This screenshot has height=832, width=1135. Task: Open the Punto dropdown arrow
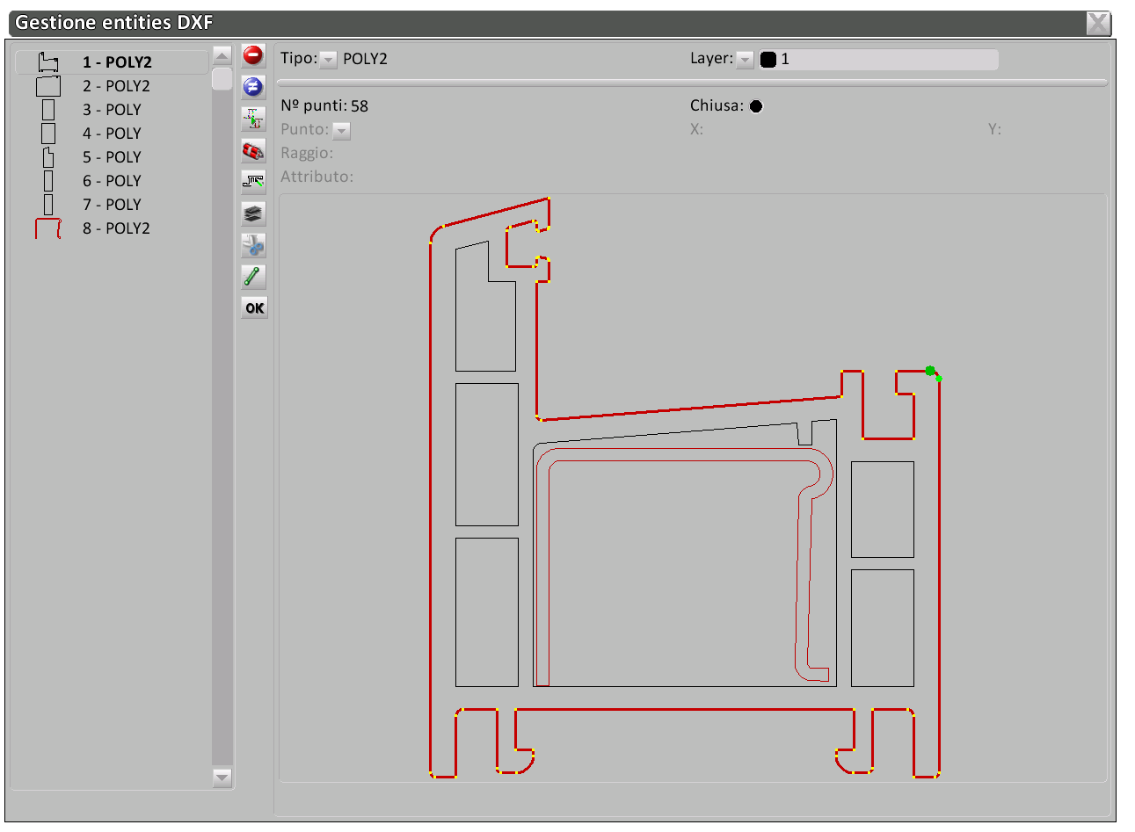(342, 131)
